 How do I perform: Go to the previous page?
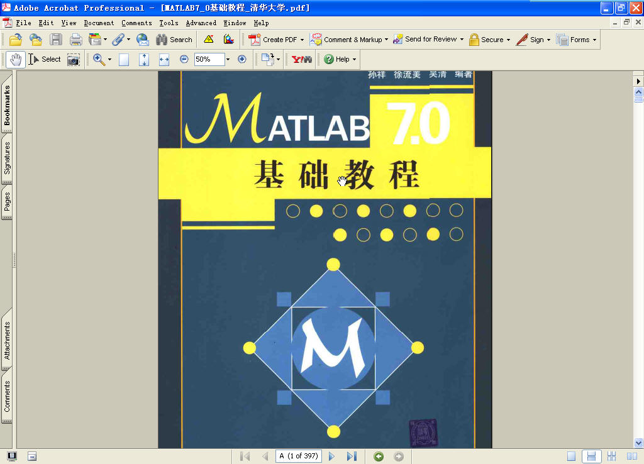tap(265, 456)
